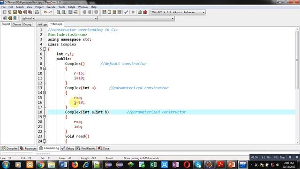
Task: Open the Replace tool in toolbar
Action: click(64, 12)
